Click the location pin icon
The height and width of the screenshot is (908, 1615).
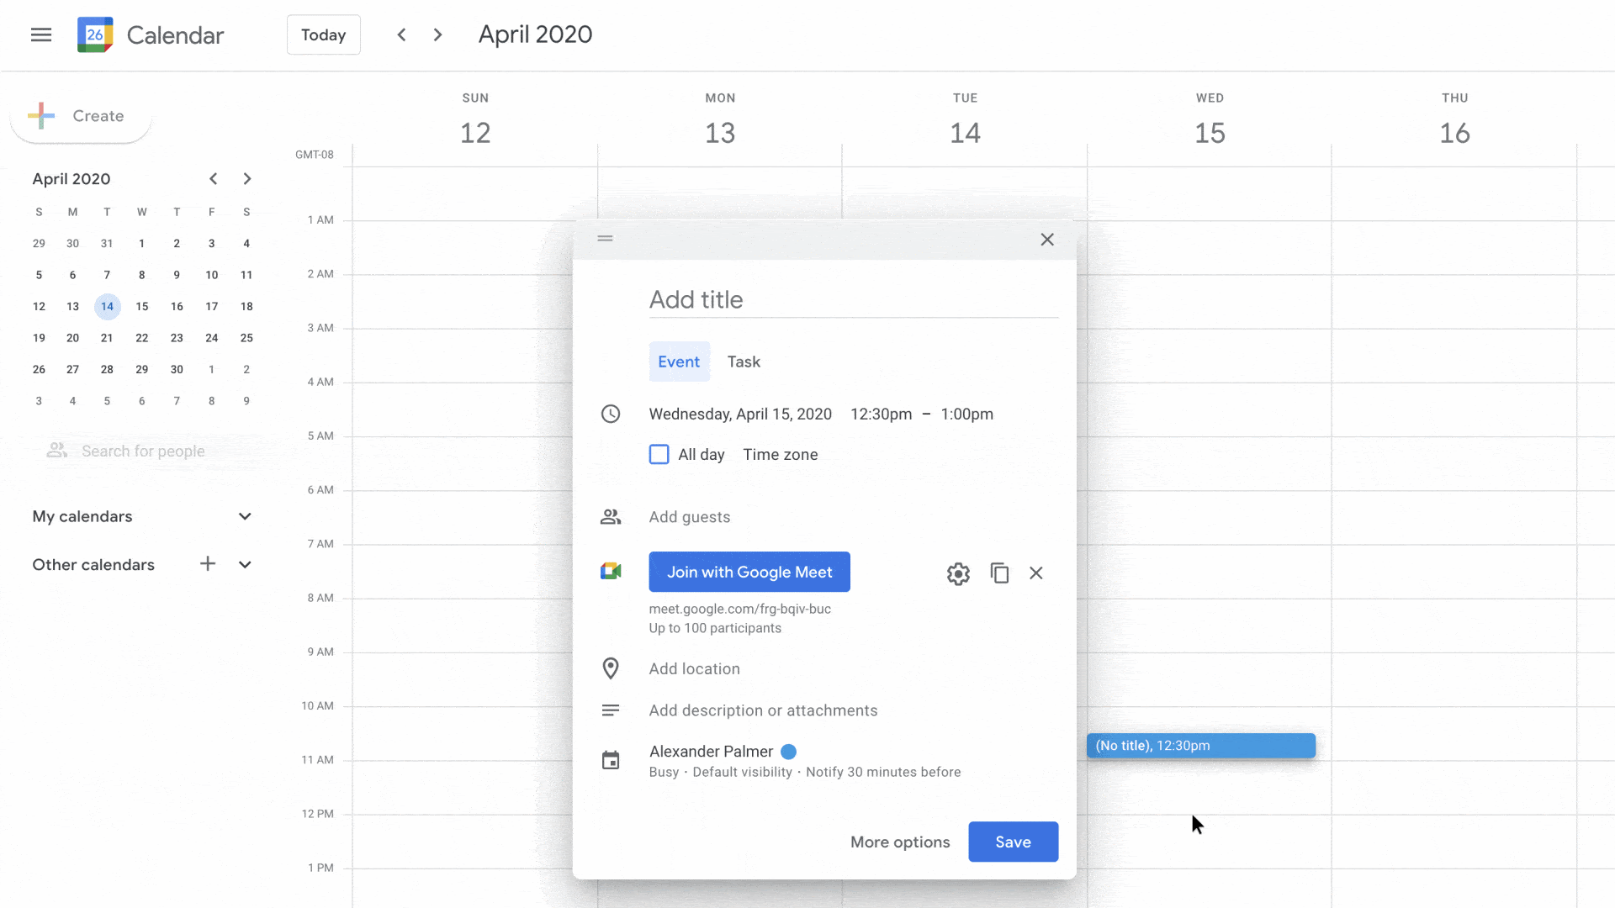pos(610,668)
